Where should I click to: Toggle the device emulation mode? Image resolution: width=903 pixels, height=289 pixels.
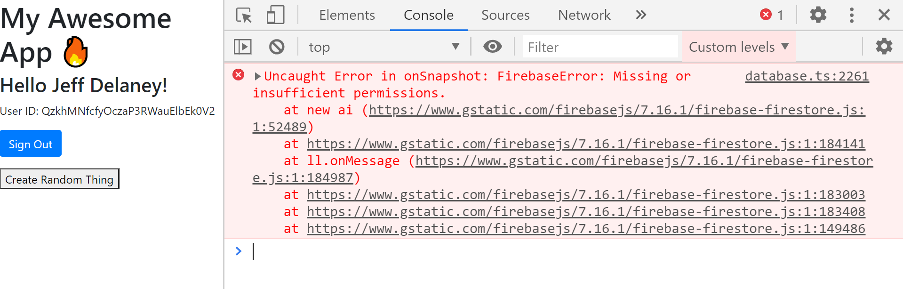(x=275, y=15)
